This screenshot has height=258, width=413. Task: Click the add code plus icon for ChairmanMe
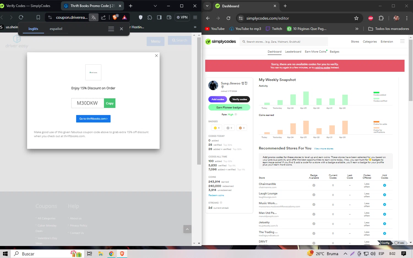[x=385, y=185]
